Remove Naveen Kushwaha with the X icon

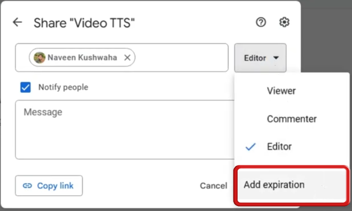click(127, 58)
